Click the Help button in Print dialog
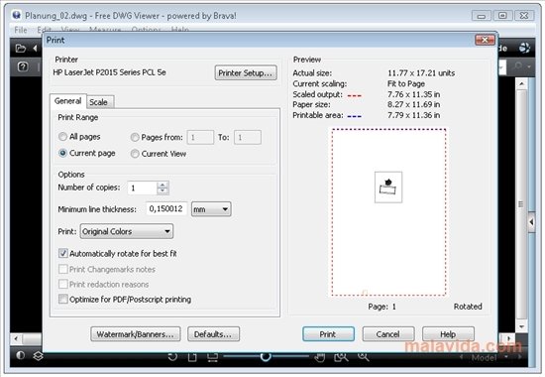Viewport: 545px width, 377px height. coord(448,334)
